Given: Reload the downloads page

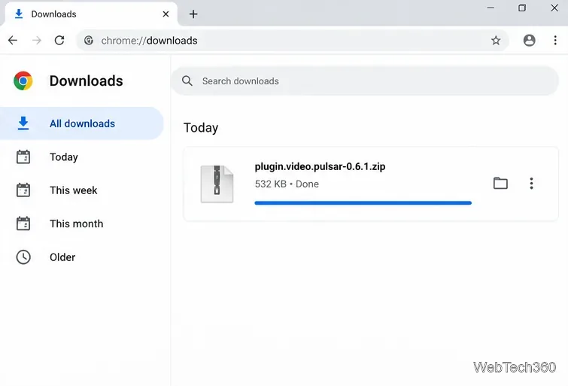Looking at the screenshot, I should [x=59, y=40].
